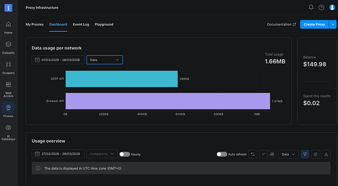Viewport: 338px width, 186px height.
Task: Click the Create Proxy button
Action: [314, 25]
